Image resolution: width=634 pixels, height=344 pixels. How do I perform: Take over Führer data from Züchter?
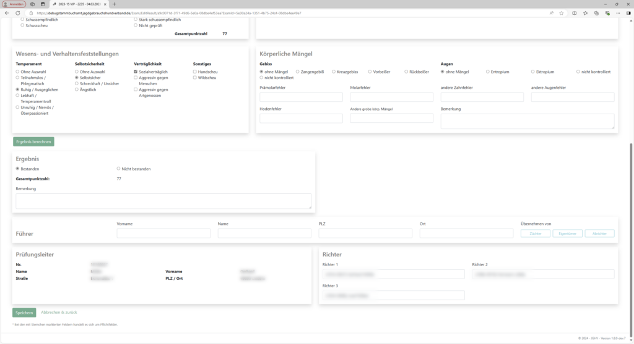[536, 233]
